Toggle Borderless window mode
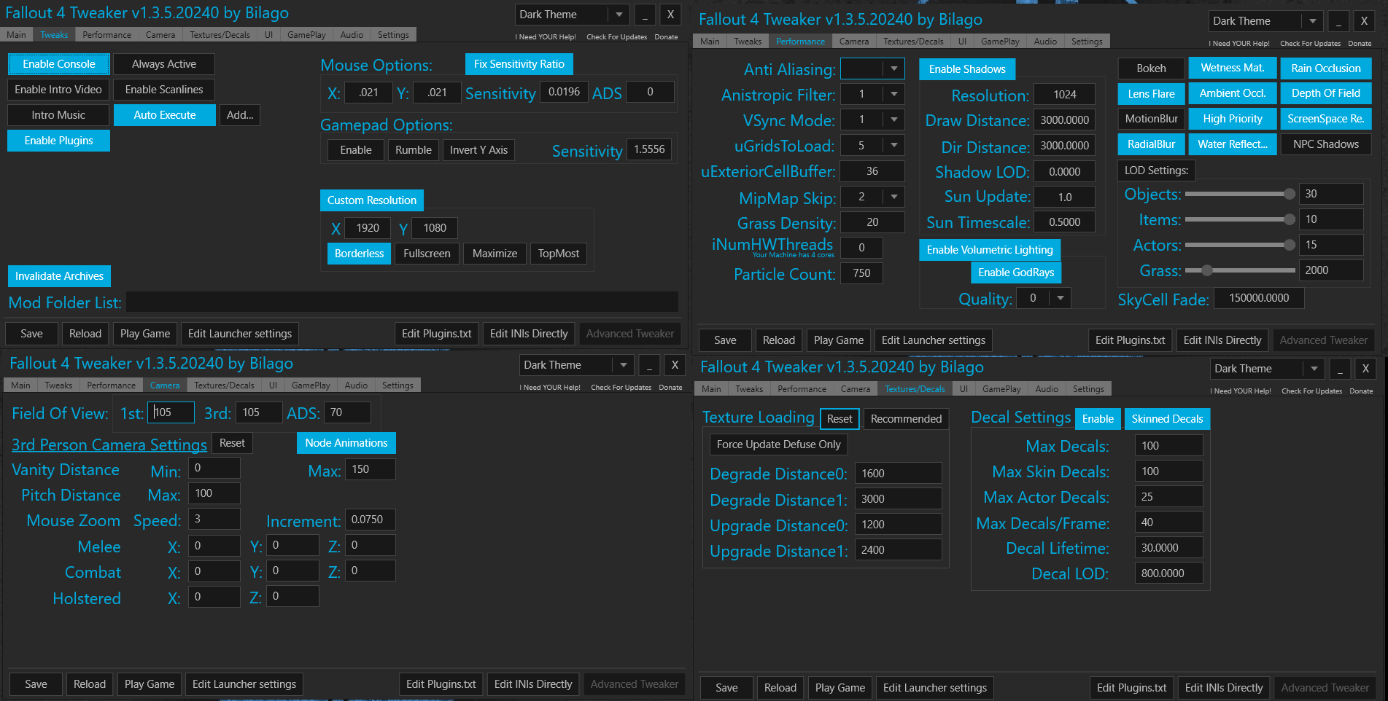This screenshot has height=701, width=1388. (x=359, y=254)
